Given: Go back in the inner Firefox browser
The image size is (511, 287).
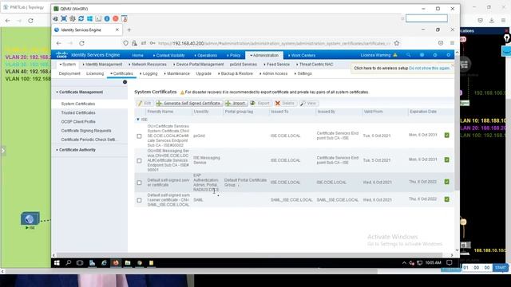Looking at the screenshot, I should (58, 43).
